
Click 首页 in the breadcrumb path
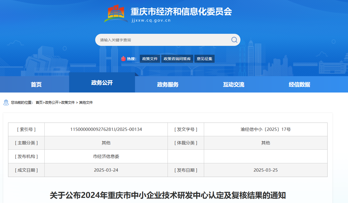(x=39, y=102)
